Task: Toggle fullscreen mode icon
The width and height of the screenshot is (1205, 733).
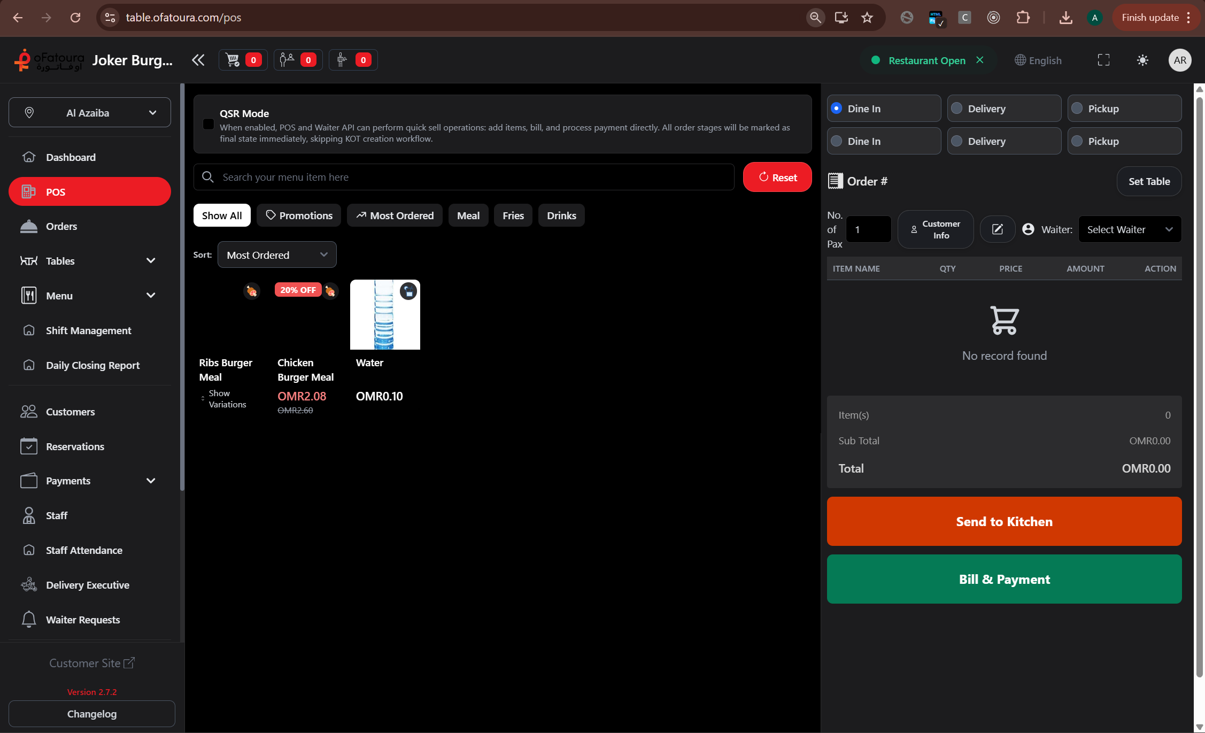Action: [x=1103, y=60]
